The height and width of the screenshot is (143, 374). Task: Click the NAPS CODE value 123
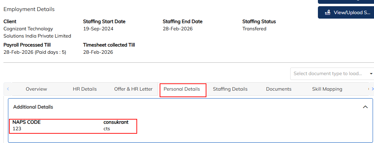17,129
